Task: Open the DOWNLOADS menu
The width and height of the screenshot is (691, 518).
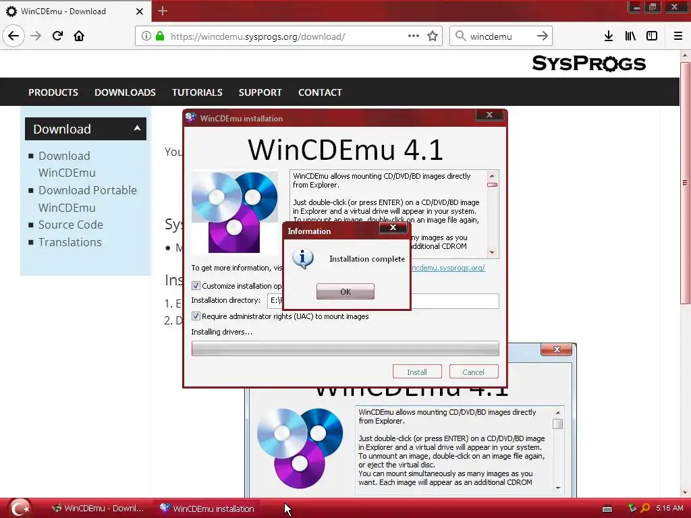Action: click(x=125, y=92)
